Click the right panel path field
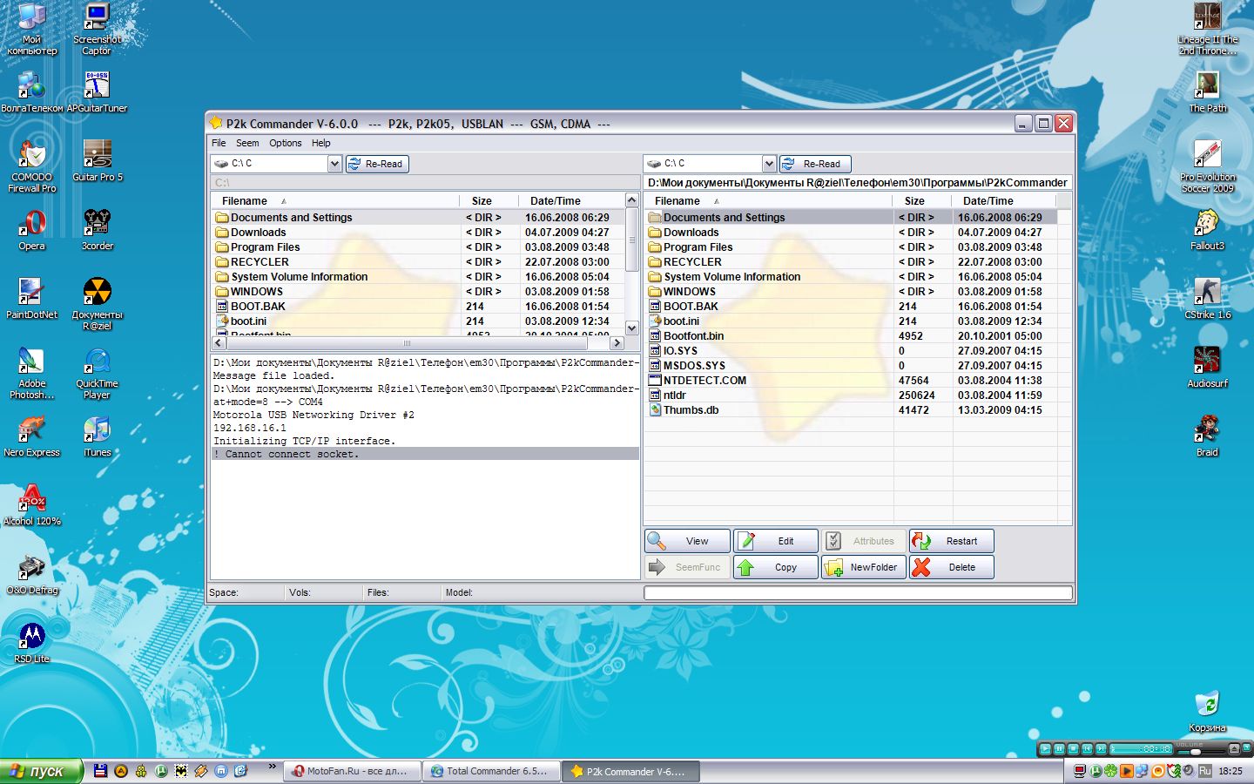The height and width of the screenshot is (784, 1254). (857, 183)
